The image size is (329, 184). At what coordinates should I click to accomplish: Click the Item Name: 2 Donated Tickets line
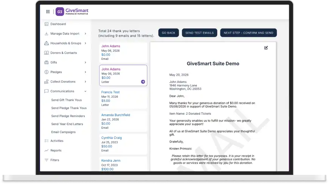click(190, 114)
